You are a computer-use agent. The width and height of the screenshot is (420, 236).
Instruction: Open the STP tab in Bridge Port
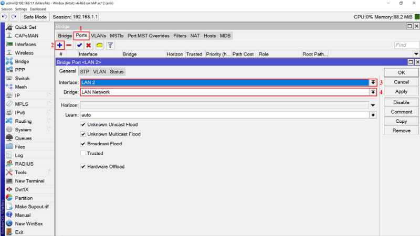pyautogui.click(x=85, y=71)
